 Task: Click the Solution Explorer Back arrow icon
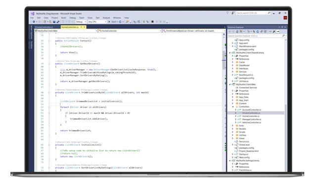click(230, 32)
